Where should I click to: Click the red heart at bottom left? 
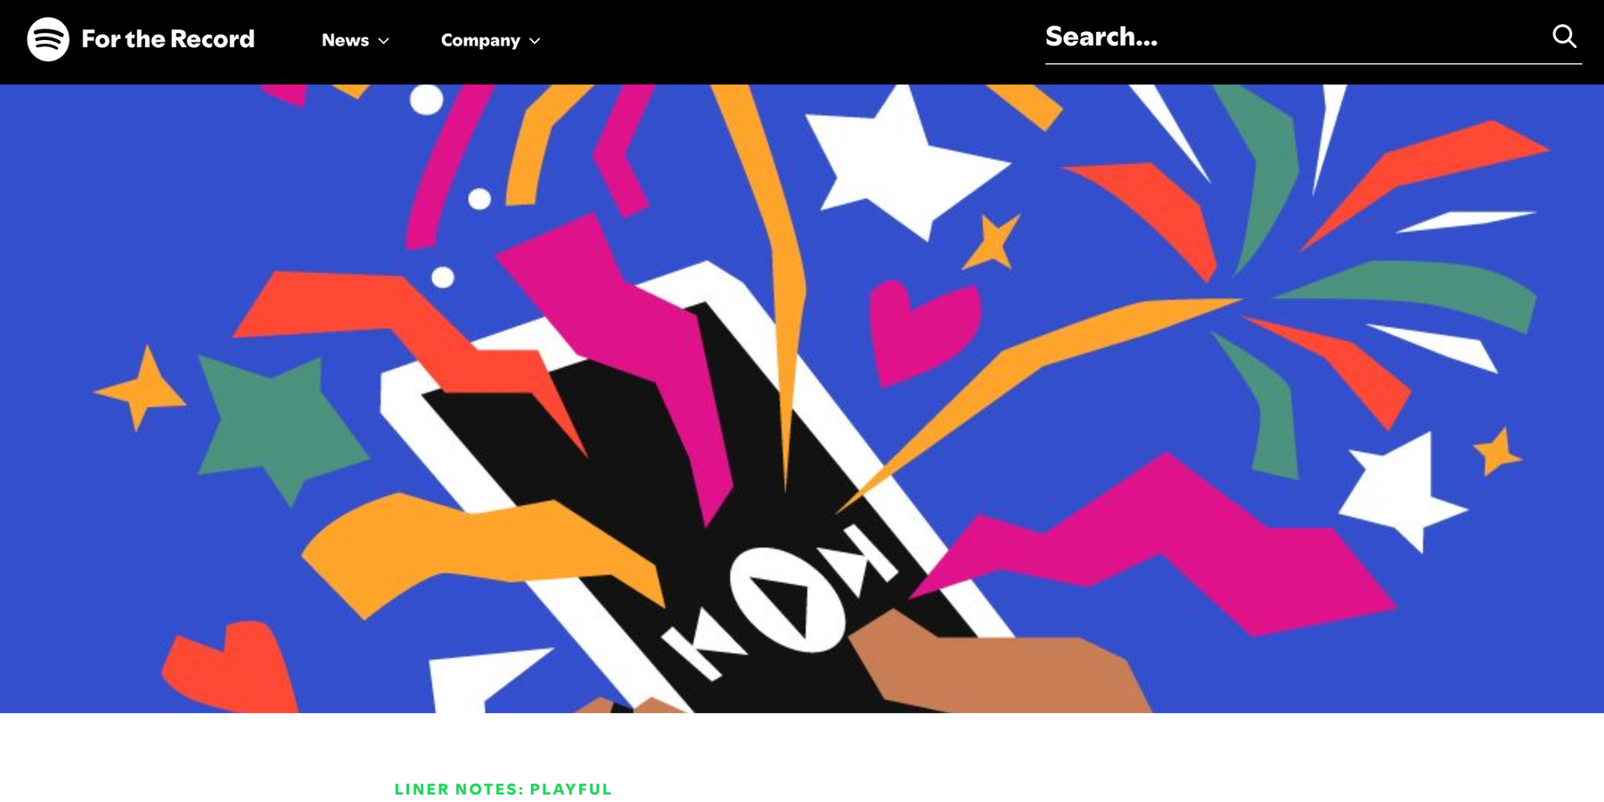pyautogui.click(x=228, y=667)
